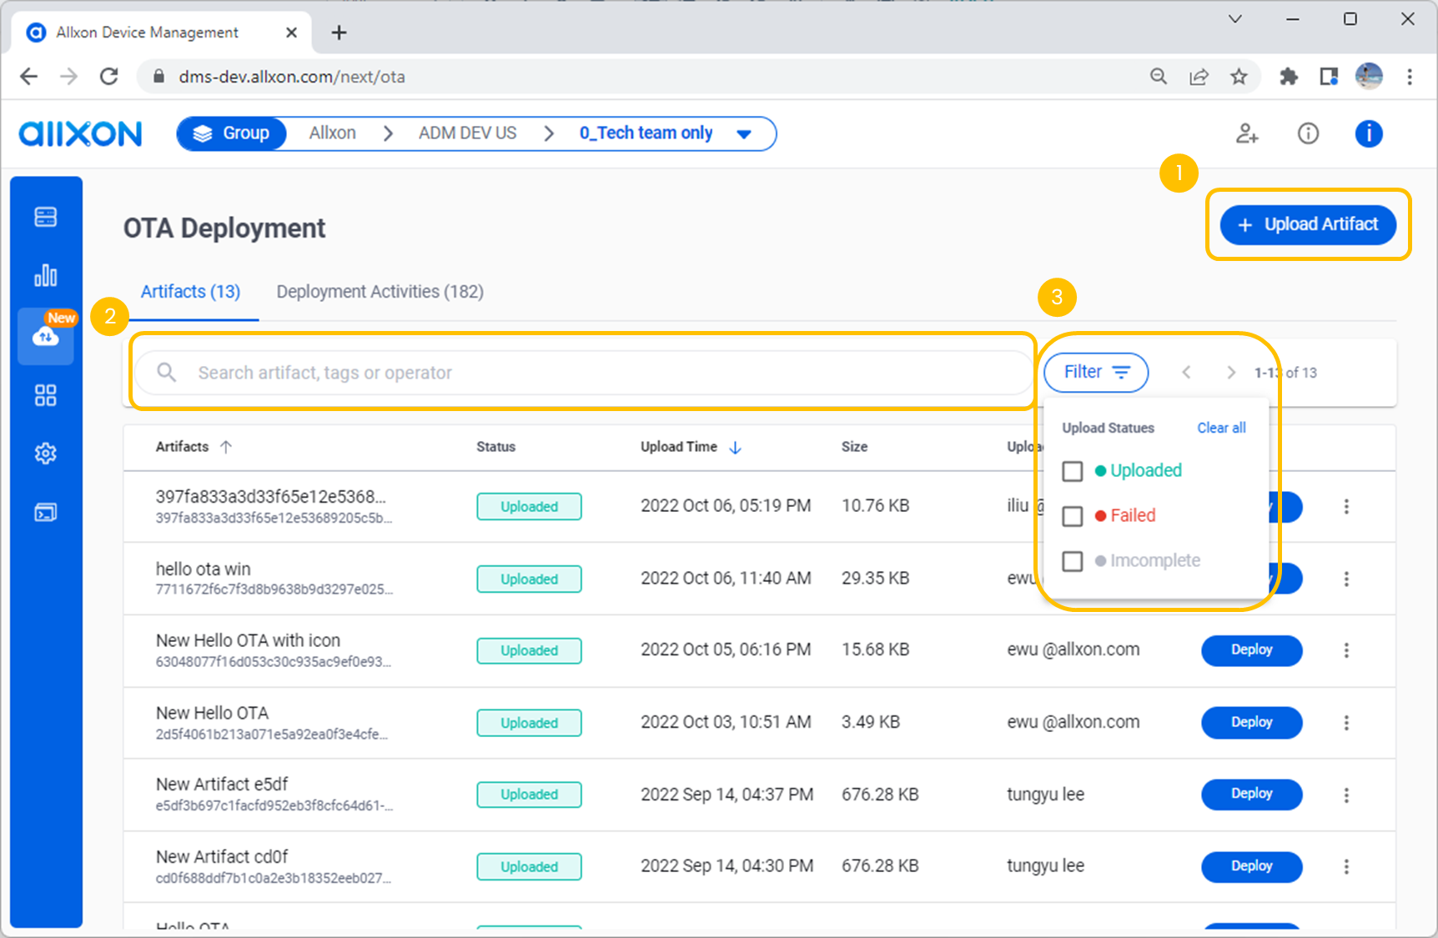Click Clear all in the filter panel
Image resolution: width=1438 pixels, height=938 pixels.
coord(1220,428)
